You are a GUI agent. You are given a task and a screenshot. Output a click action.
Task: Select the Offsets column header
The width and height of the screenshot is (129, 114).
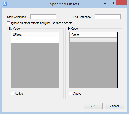(x=35, y=35)
